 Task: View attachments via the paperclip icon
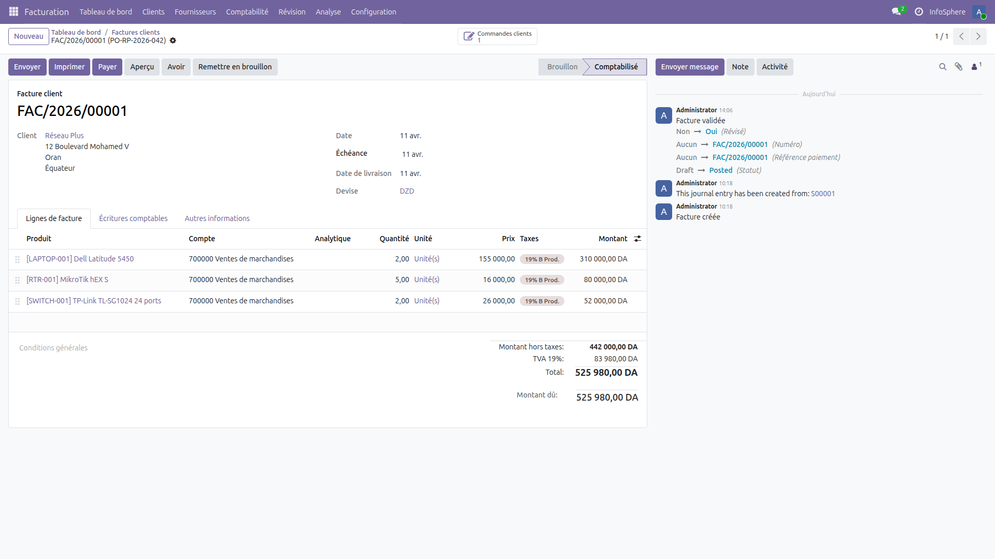[959, 67]
